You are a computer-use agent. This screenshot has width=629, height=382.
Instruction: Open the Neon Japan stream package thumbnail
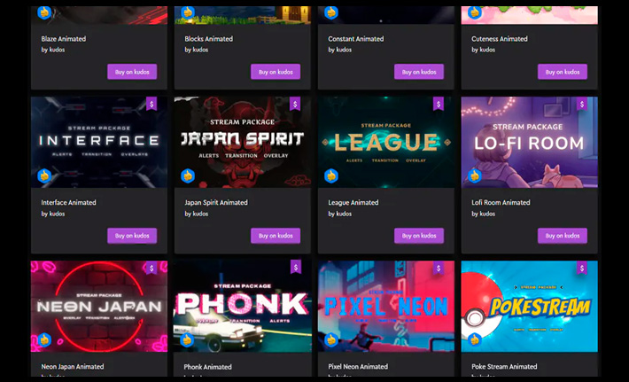tap(99, 306)
